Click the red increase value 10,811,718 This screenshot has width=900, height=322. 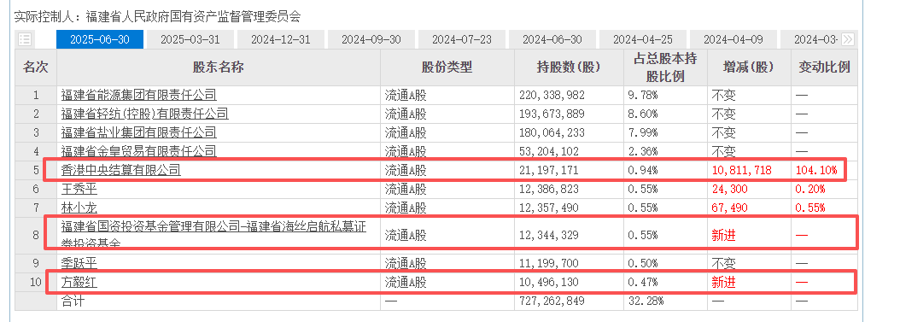[741, 171]
